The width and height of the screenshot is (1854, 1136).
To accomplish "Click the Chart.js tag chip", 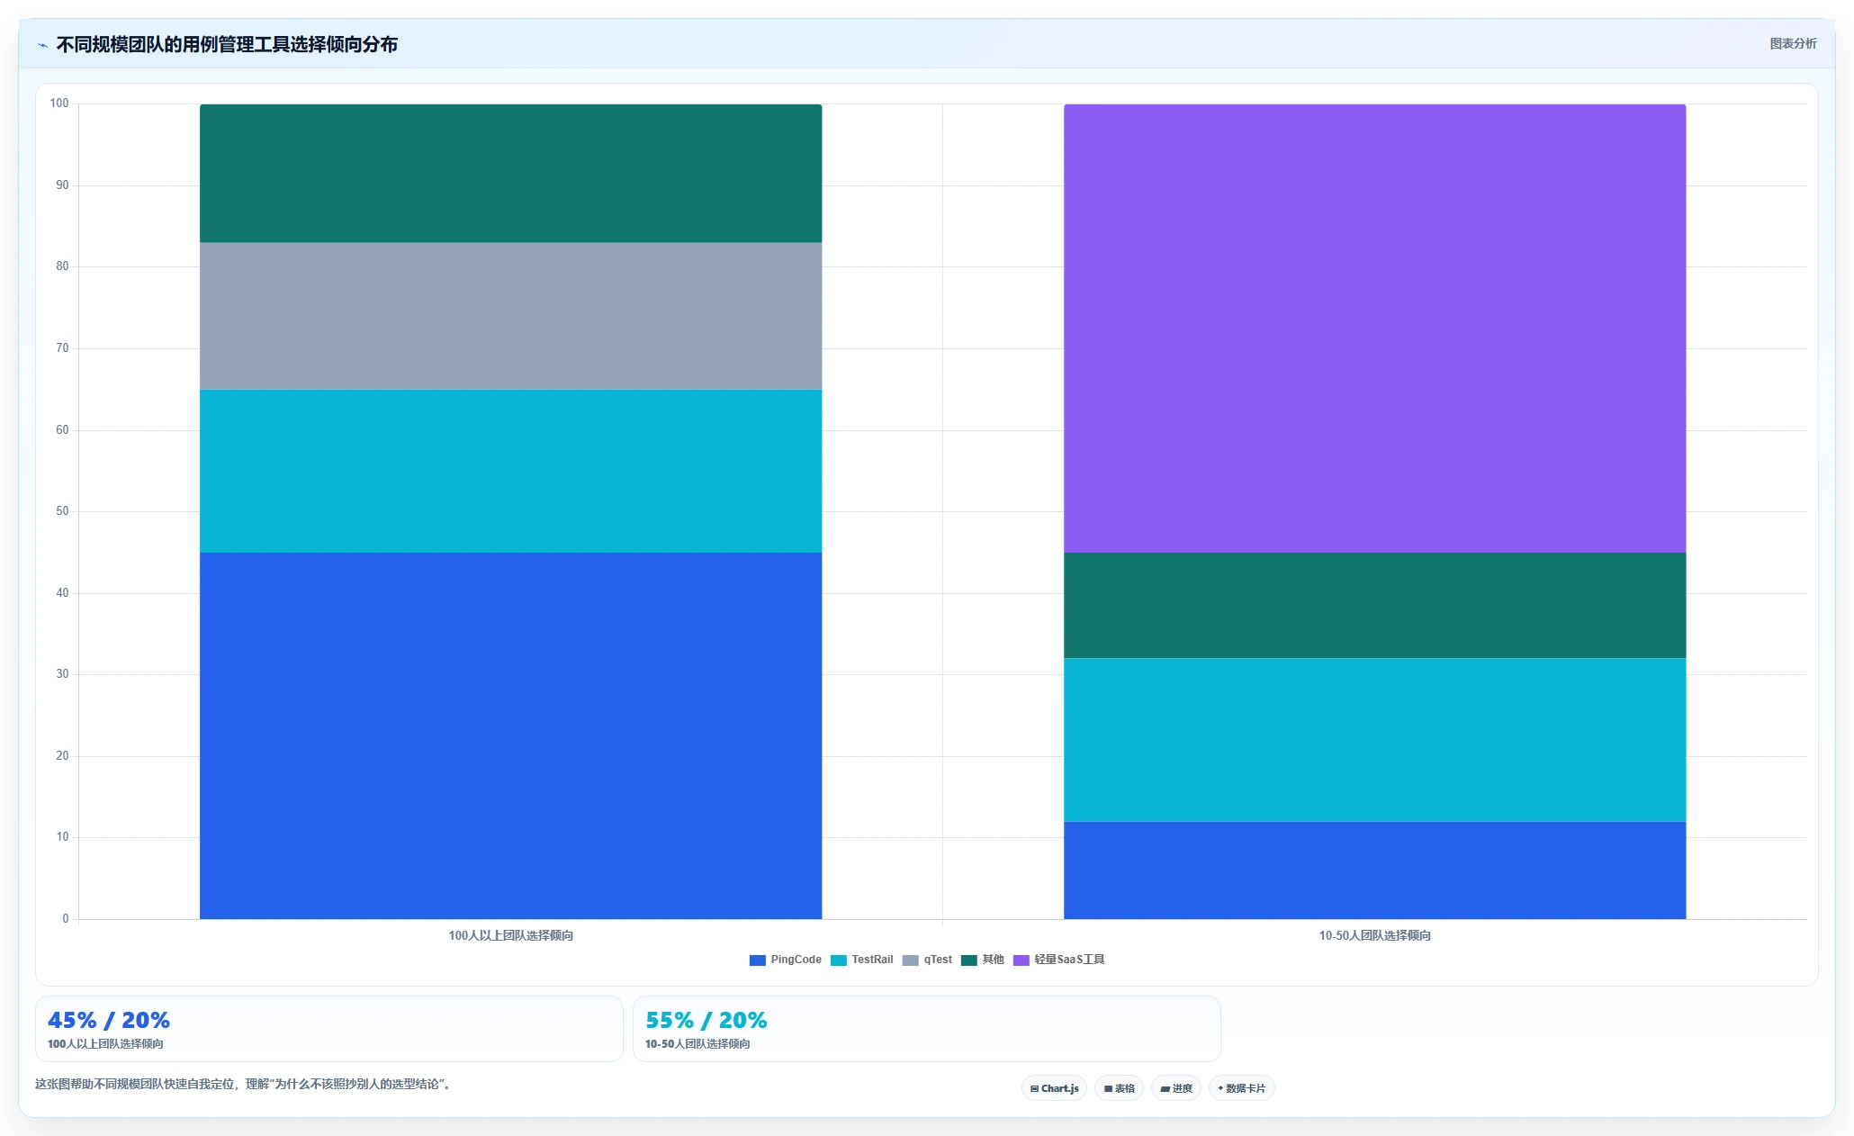I will click(x=1054, y=1088).
